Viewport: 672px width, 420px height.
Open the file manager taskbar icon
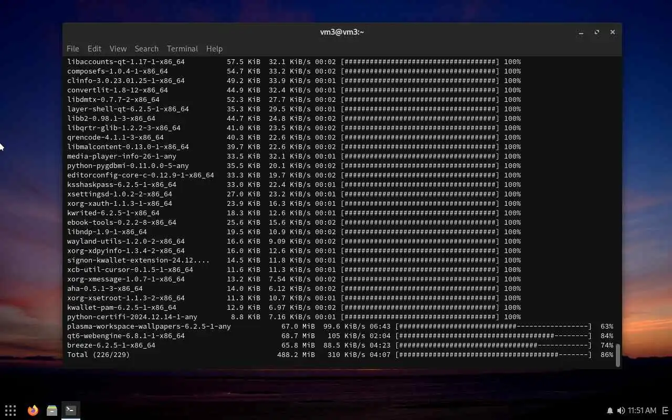(51, 411)
